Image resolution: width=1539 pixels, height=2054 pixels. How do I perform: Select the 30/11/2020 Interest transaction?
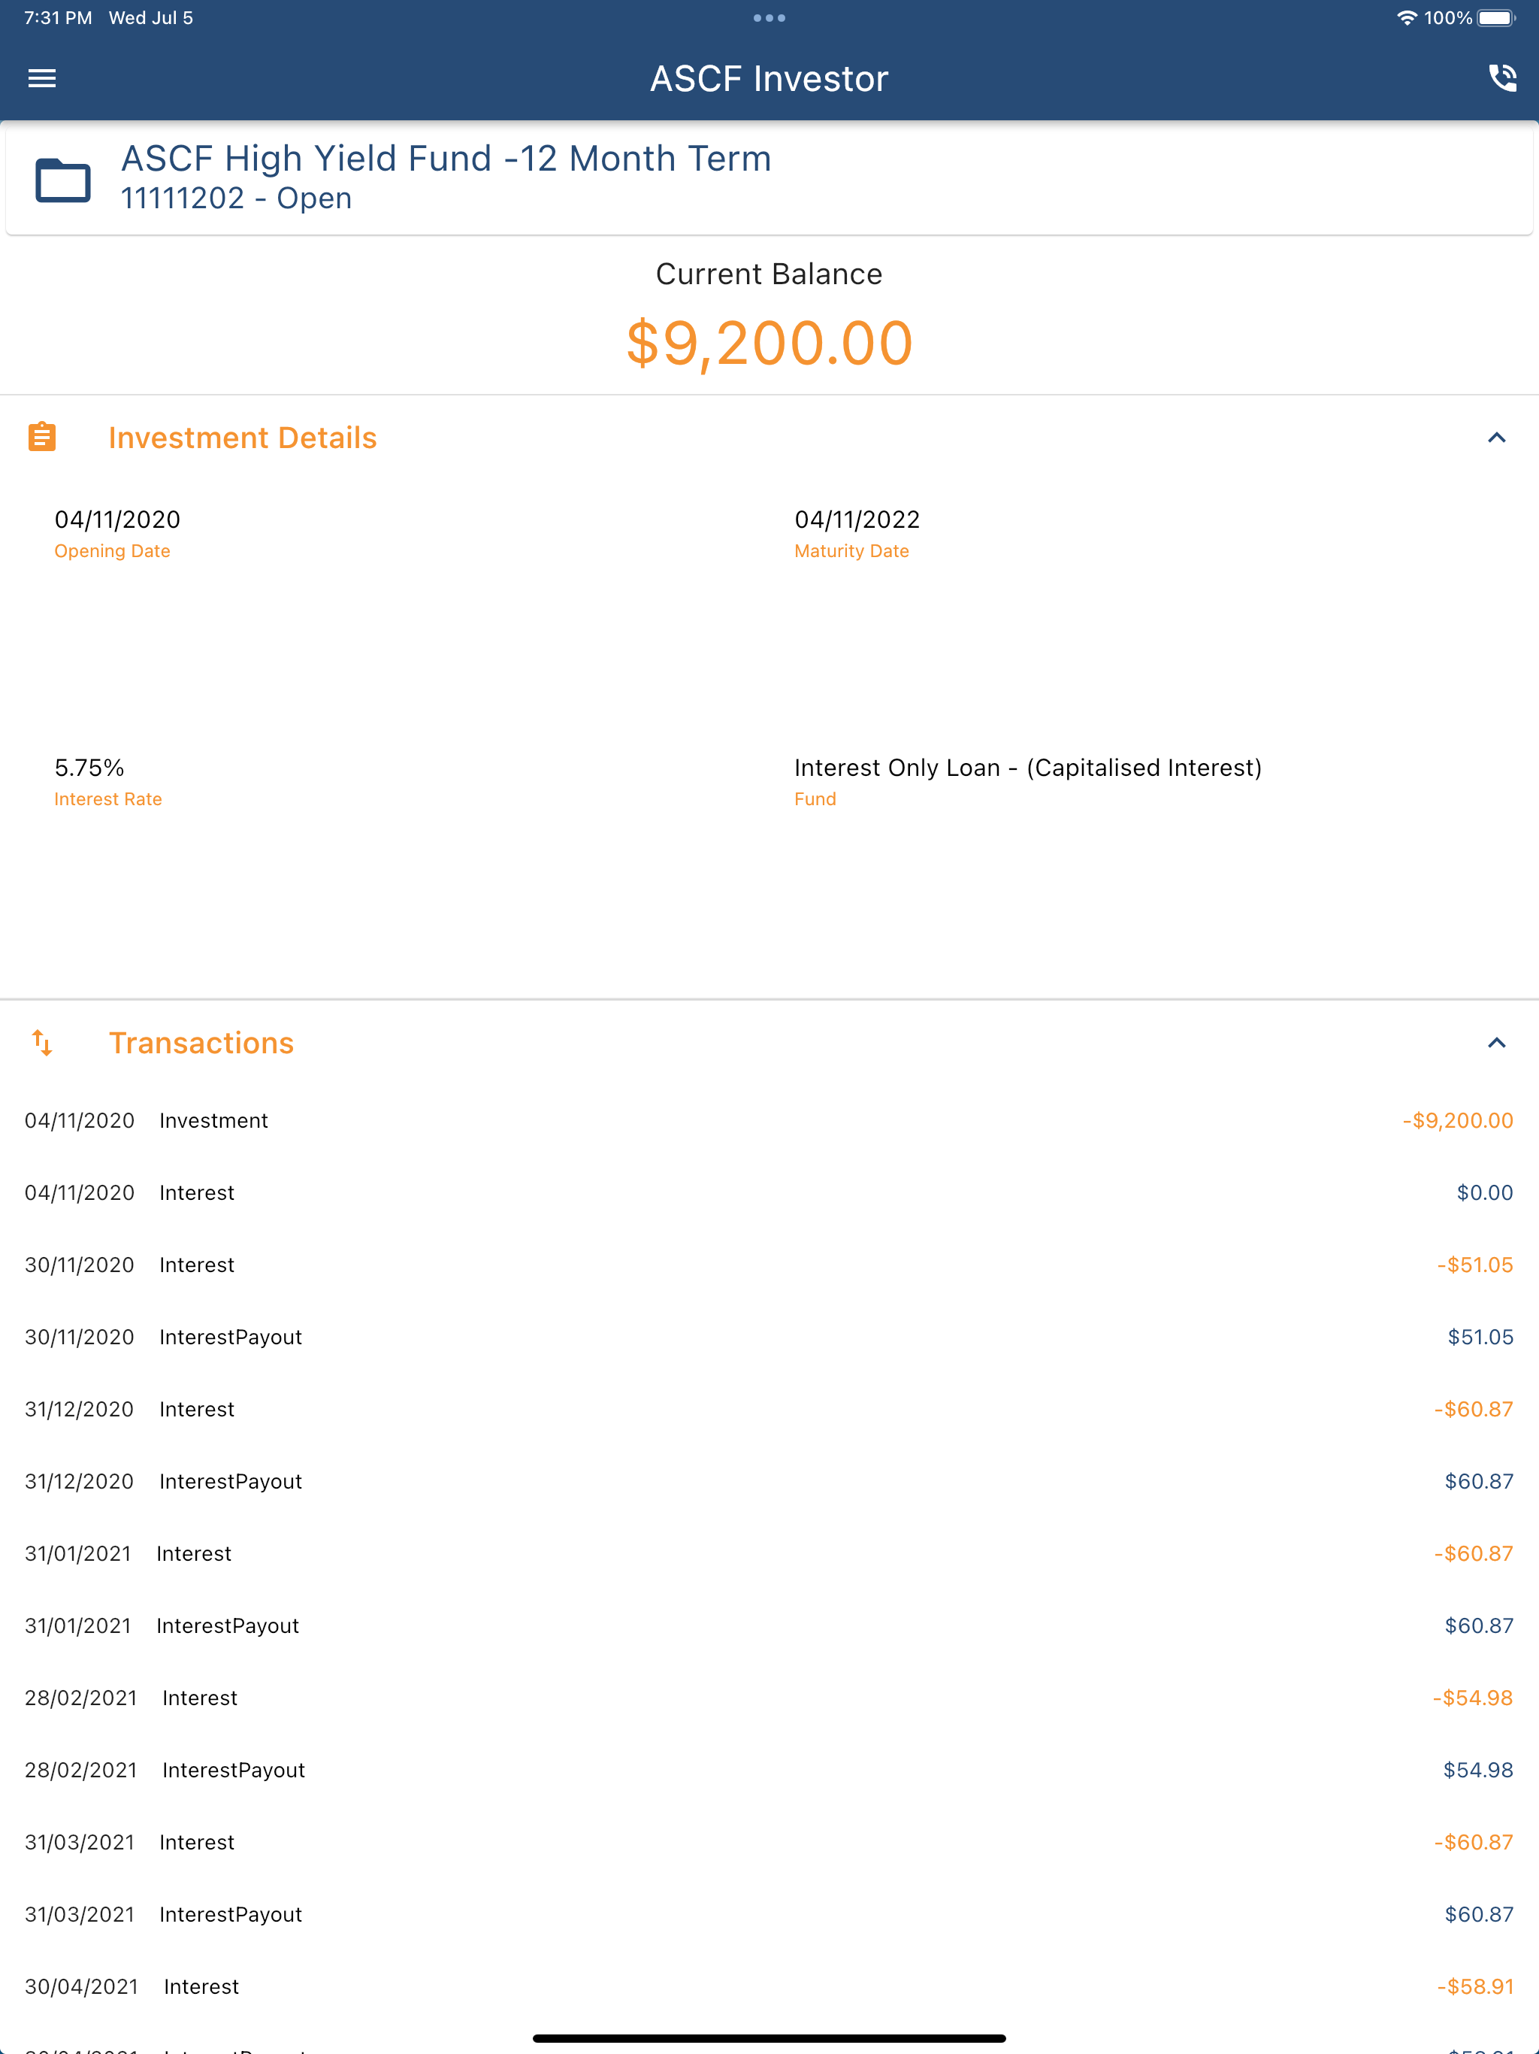tap(769, 1265)
